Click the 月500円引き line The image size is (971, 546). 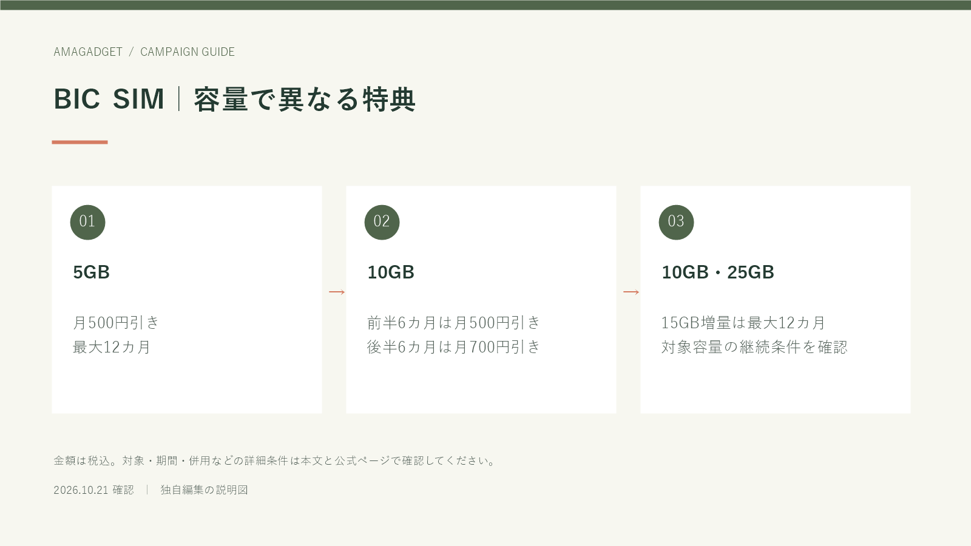click(x=116, y=323)
